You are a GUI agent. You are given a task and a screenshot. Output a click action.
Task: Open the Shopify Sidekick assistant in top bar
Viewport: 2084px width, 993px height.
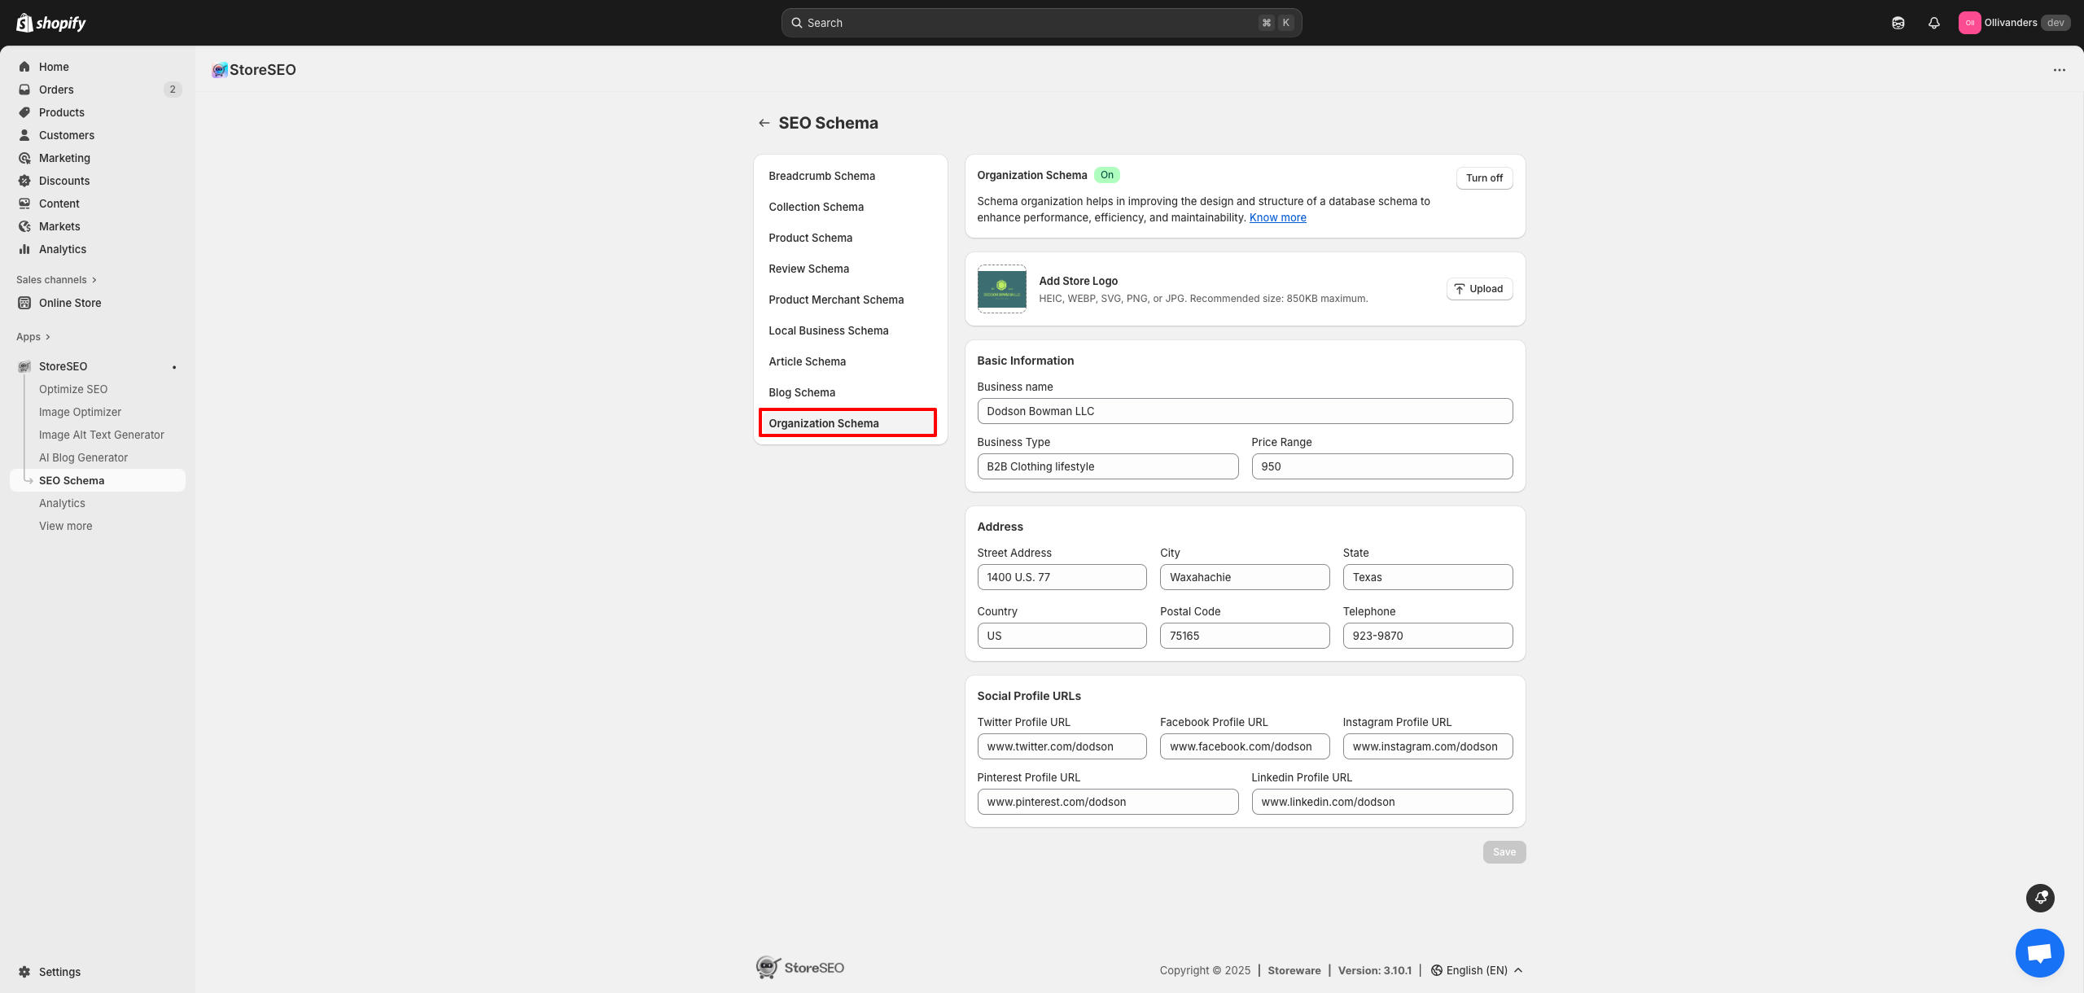coord(1898,22)
